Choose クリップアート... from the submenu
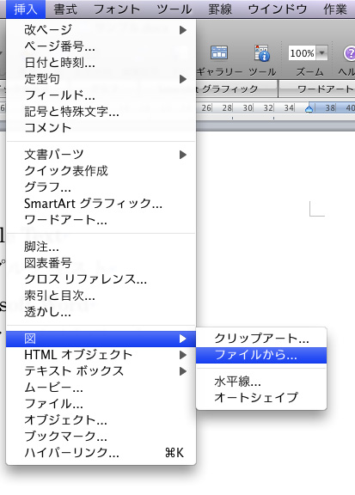The height and width of the screenshot is (495, 355). [261, 339]
